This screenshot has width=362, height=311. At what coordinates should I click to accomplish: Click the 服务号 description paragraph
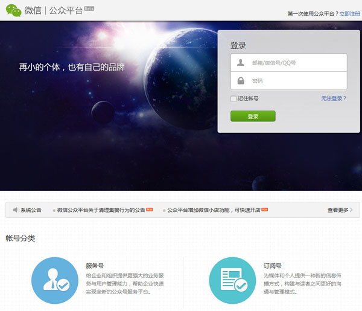pos(125,283)
